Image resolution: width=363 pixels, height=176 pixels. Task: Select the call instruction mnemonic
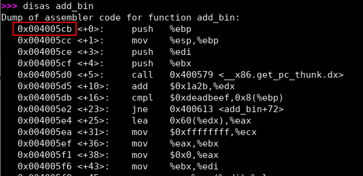[x=142, y=75]
